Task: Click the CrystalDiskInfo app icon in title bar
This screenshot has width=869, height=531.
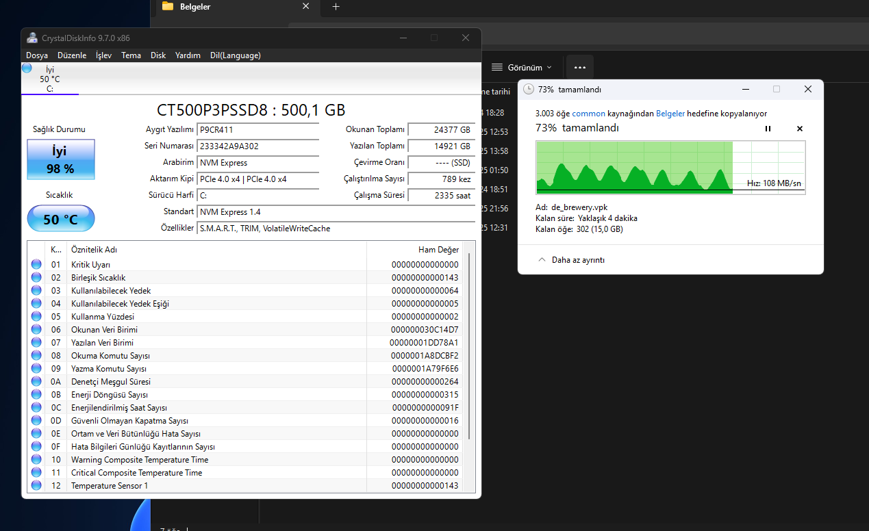Action: (32, 38)
